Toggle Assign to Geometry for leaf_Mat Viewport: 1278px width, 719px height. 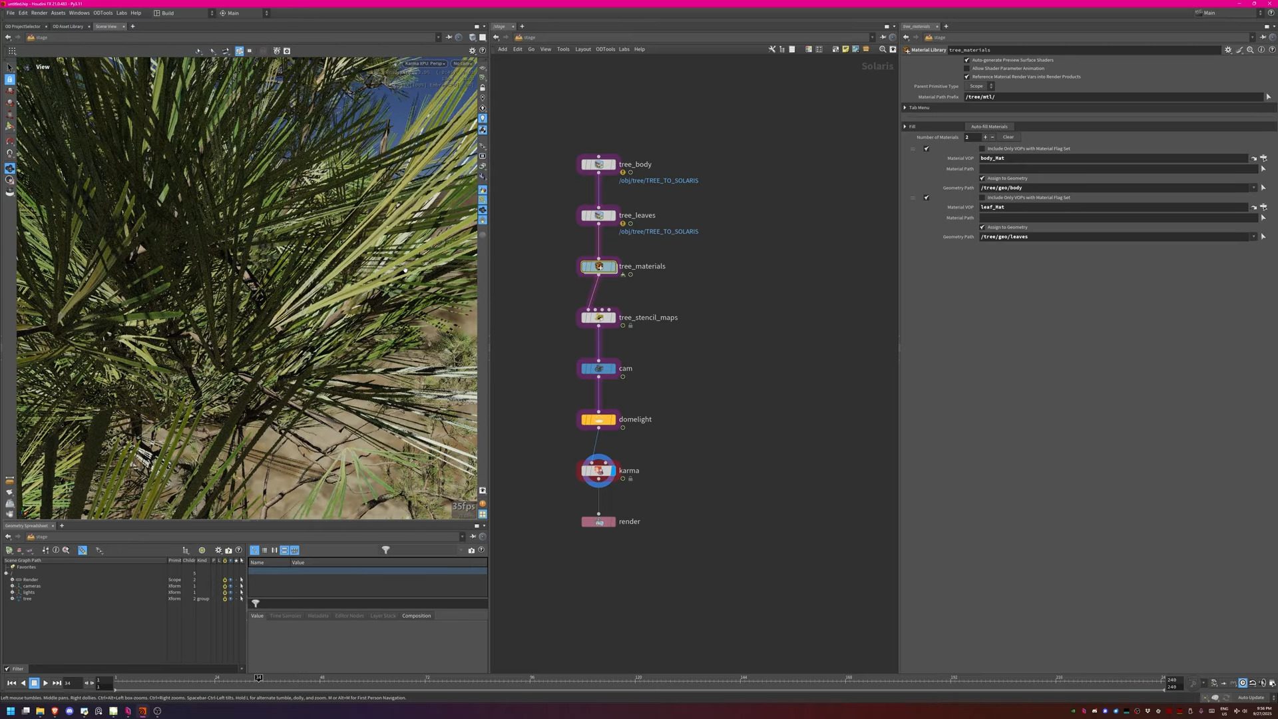coord(982,227)
